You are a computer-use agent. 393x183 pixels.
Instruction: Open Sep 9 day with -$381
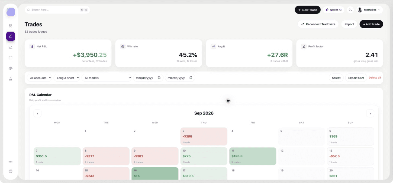[x=155, y=156]
